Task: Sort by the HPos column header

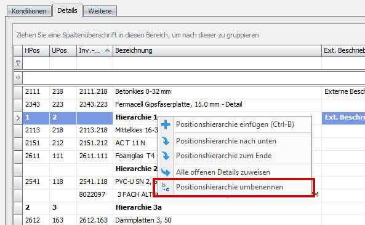Action: coord(36,50)
